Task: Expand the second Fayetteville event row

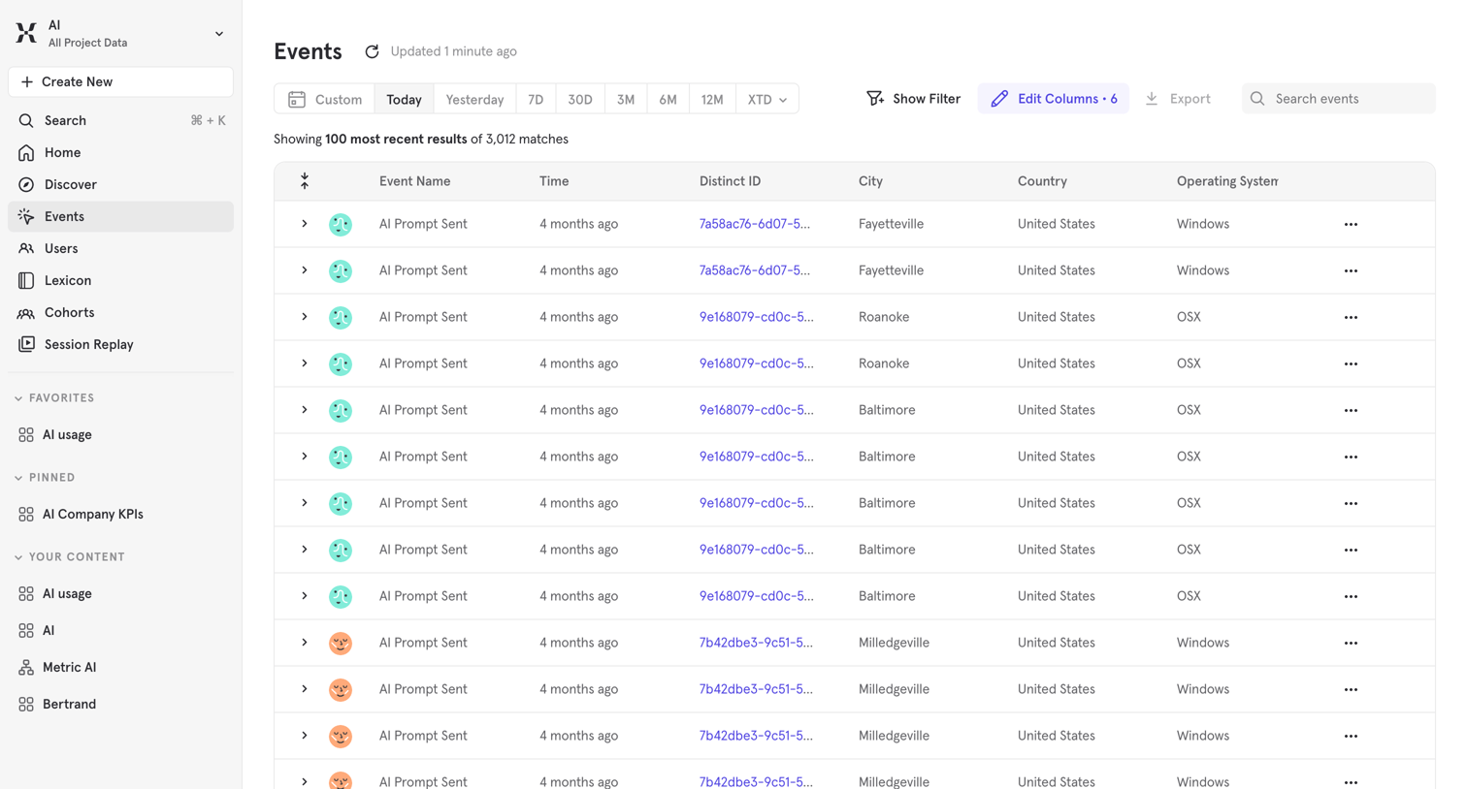Action: [305, 270]
